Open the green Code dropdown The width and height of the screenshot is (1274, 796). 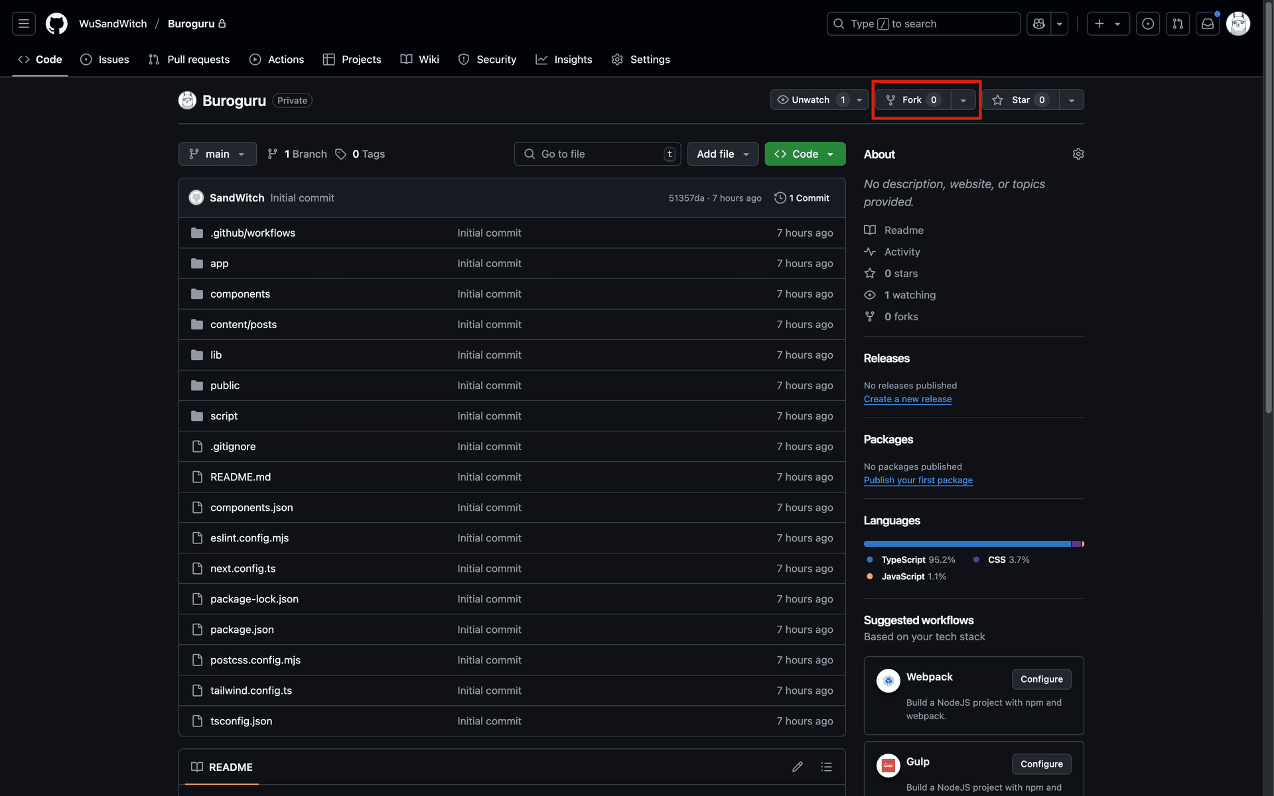tap(805, 154)
